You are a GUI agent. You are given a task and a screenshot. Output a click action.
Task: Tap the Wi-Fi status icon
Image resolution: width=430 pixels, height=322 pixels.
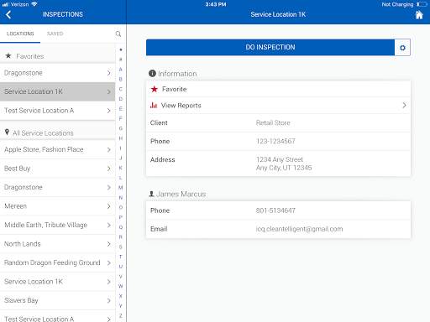click(34, 4)
